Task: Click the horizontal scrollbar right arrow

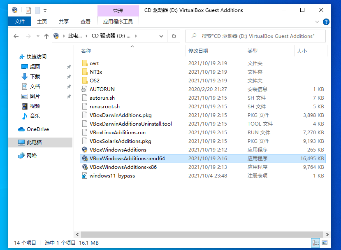Action: point(327,234)
